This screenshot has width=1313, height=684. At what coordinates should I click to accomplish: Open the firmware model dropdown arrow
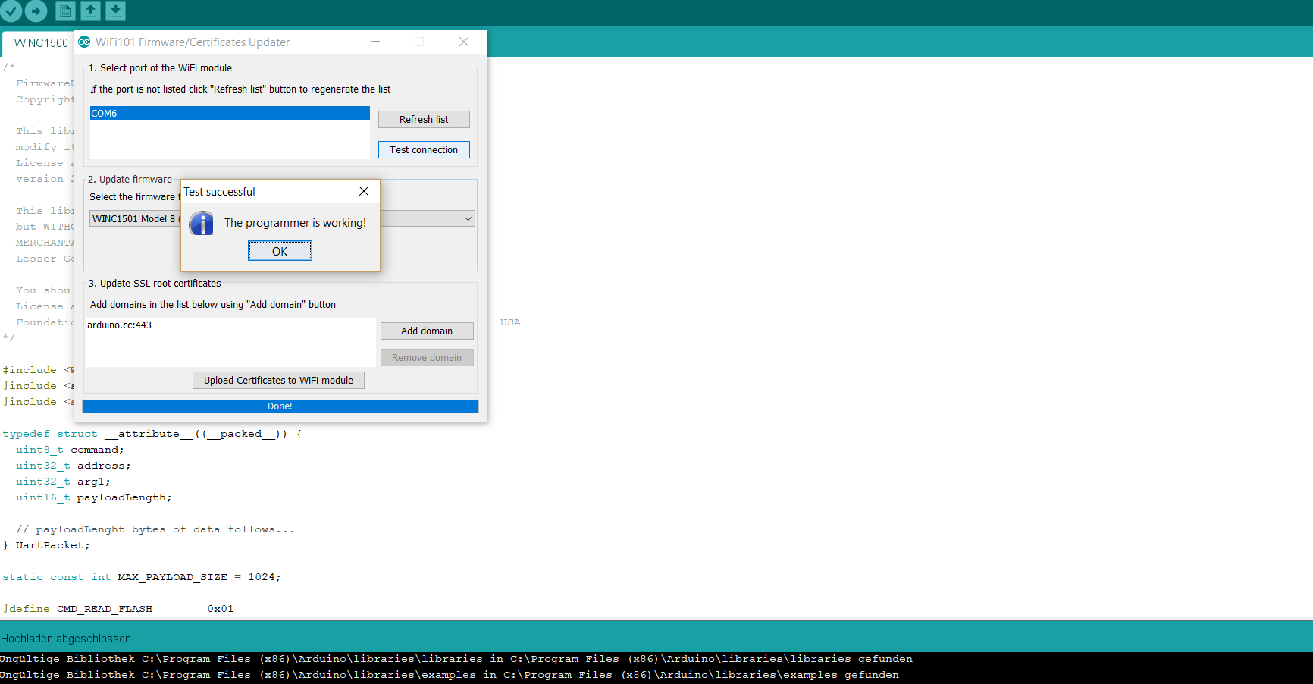(468, 218)
